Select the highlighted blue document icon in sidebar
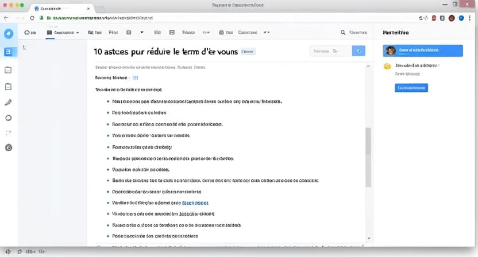Image resolution: width=478 pixels, height=257 pixels. tap(8, 52)
